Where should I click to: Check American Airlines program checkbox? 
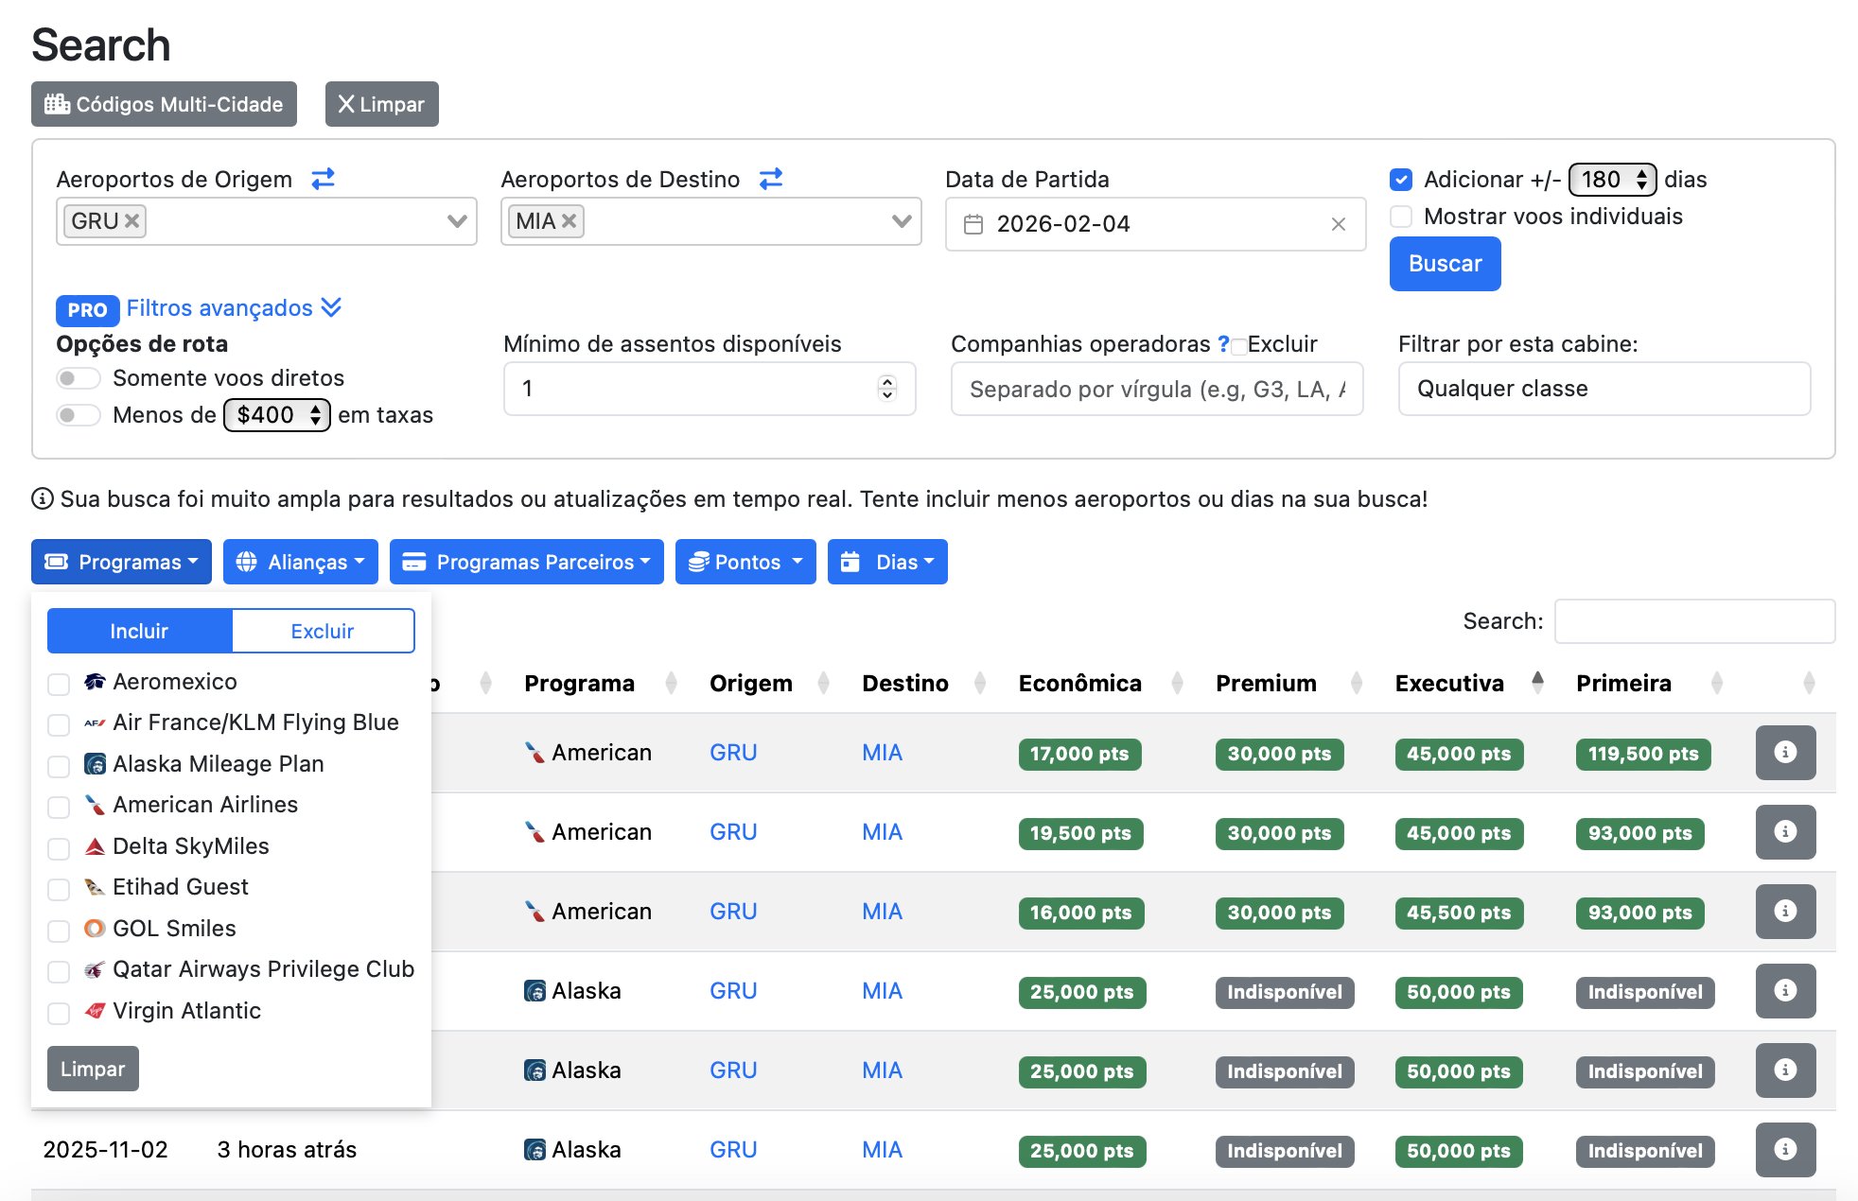[x=59, y=807]
